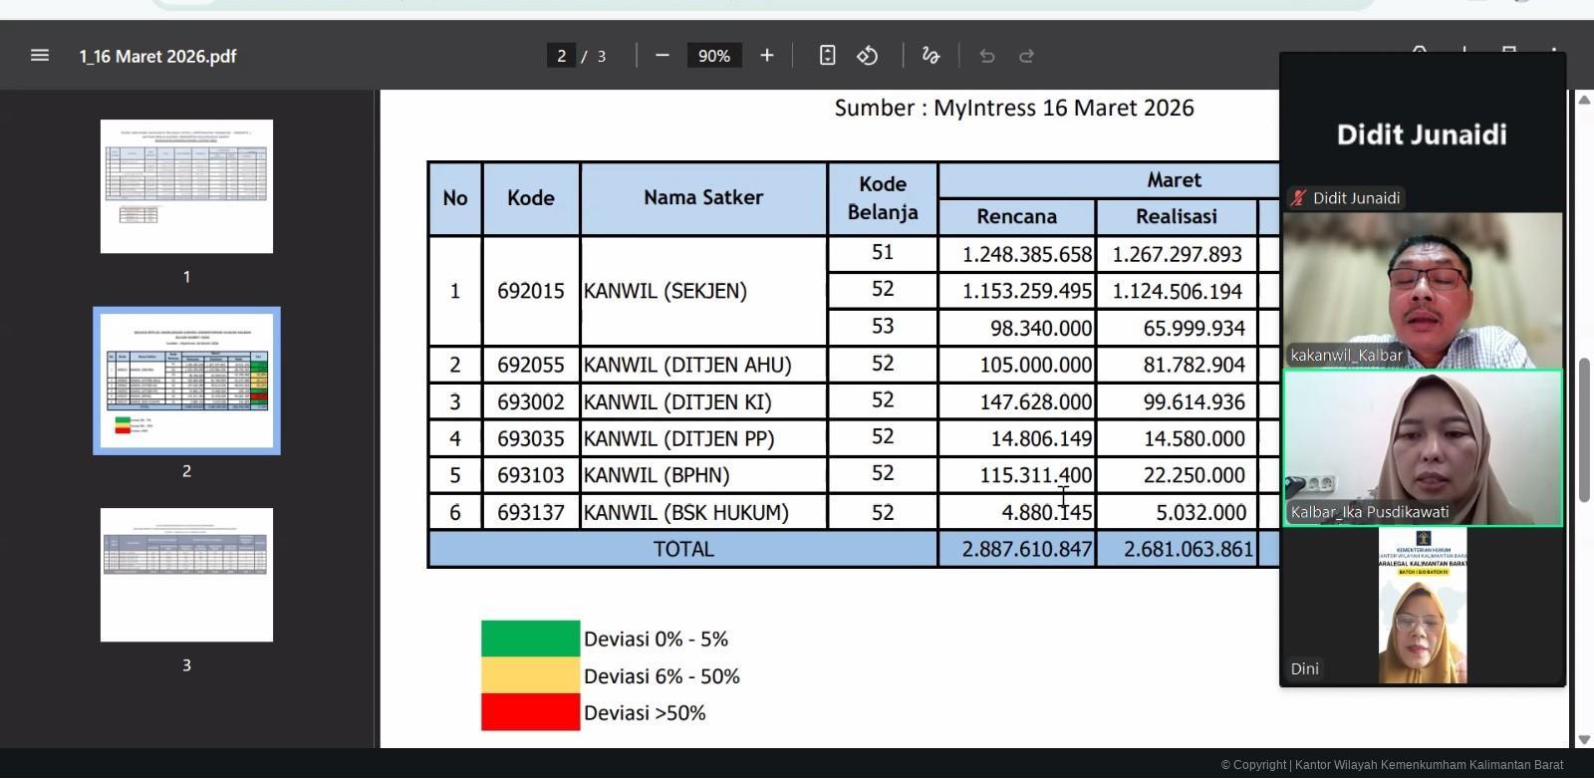Click the undo arrow in the toolbar

click(x=987, y=56)
